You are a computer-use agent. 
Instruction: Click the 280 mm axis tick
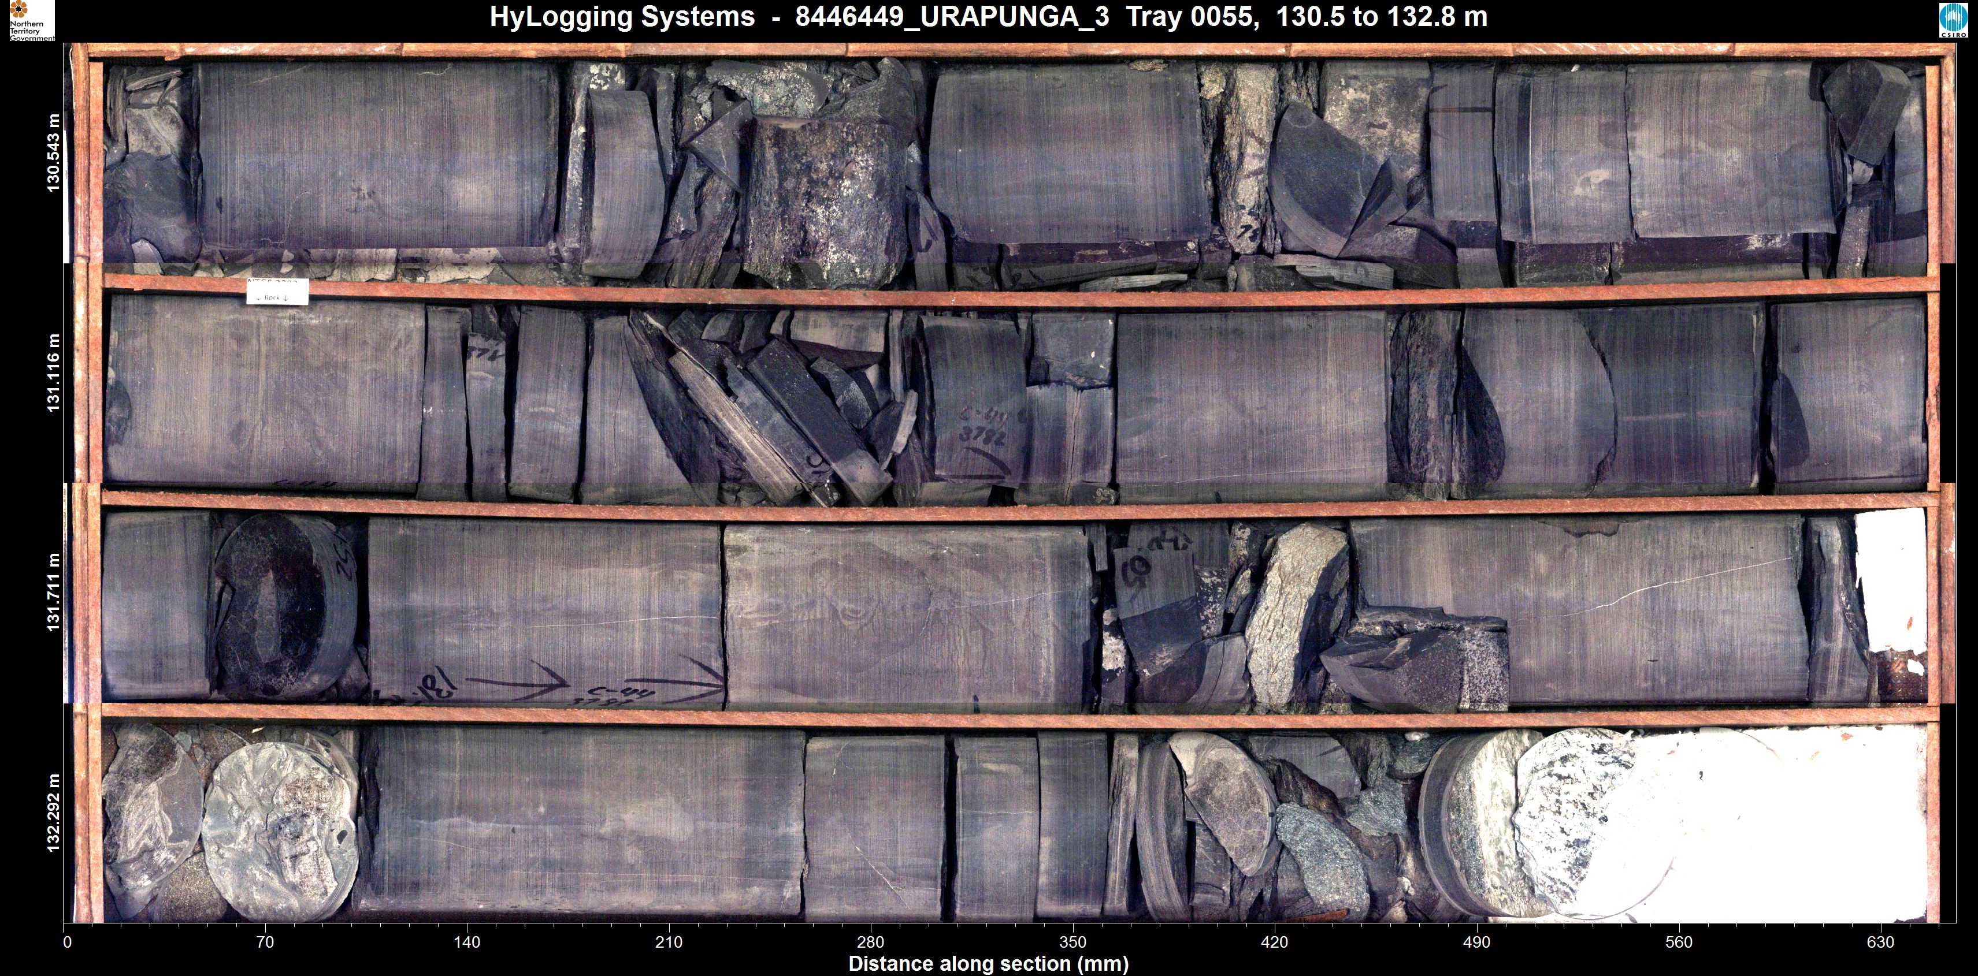click(x=870, y=941)
